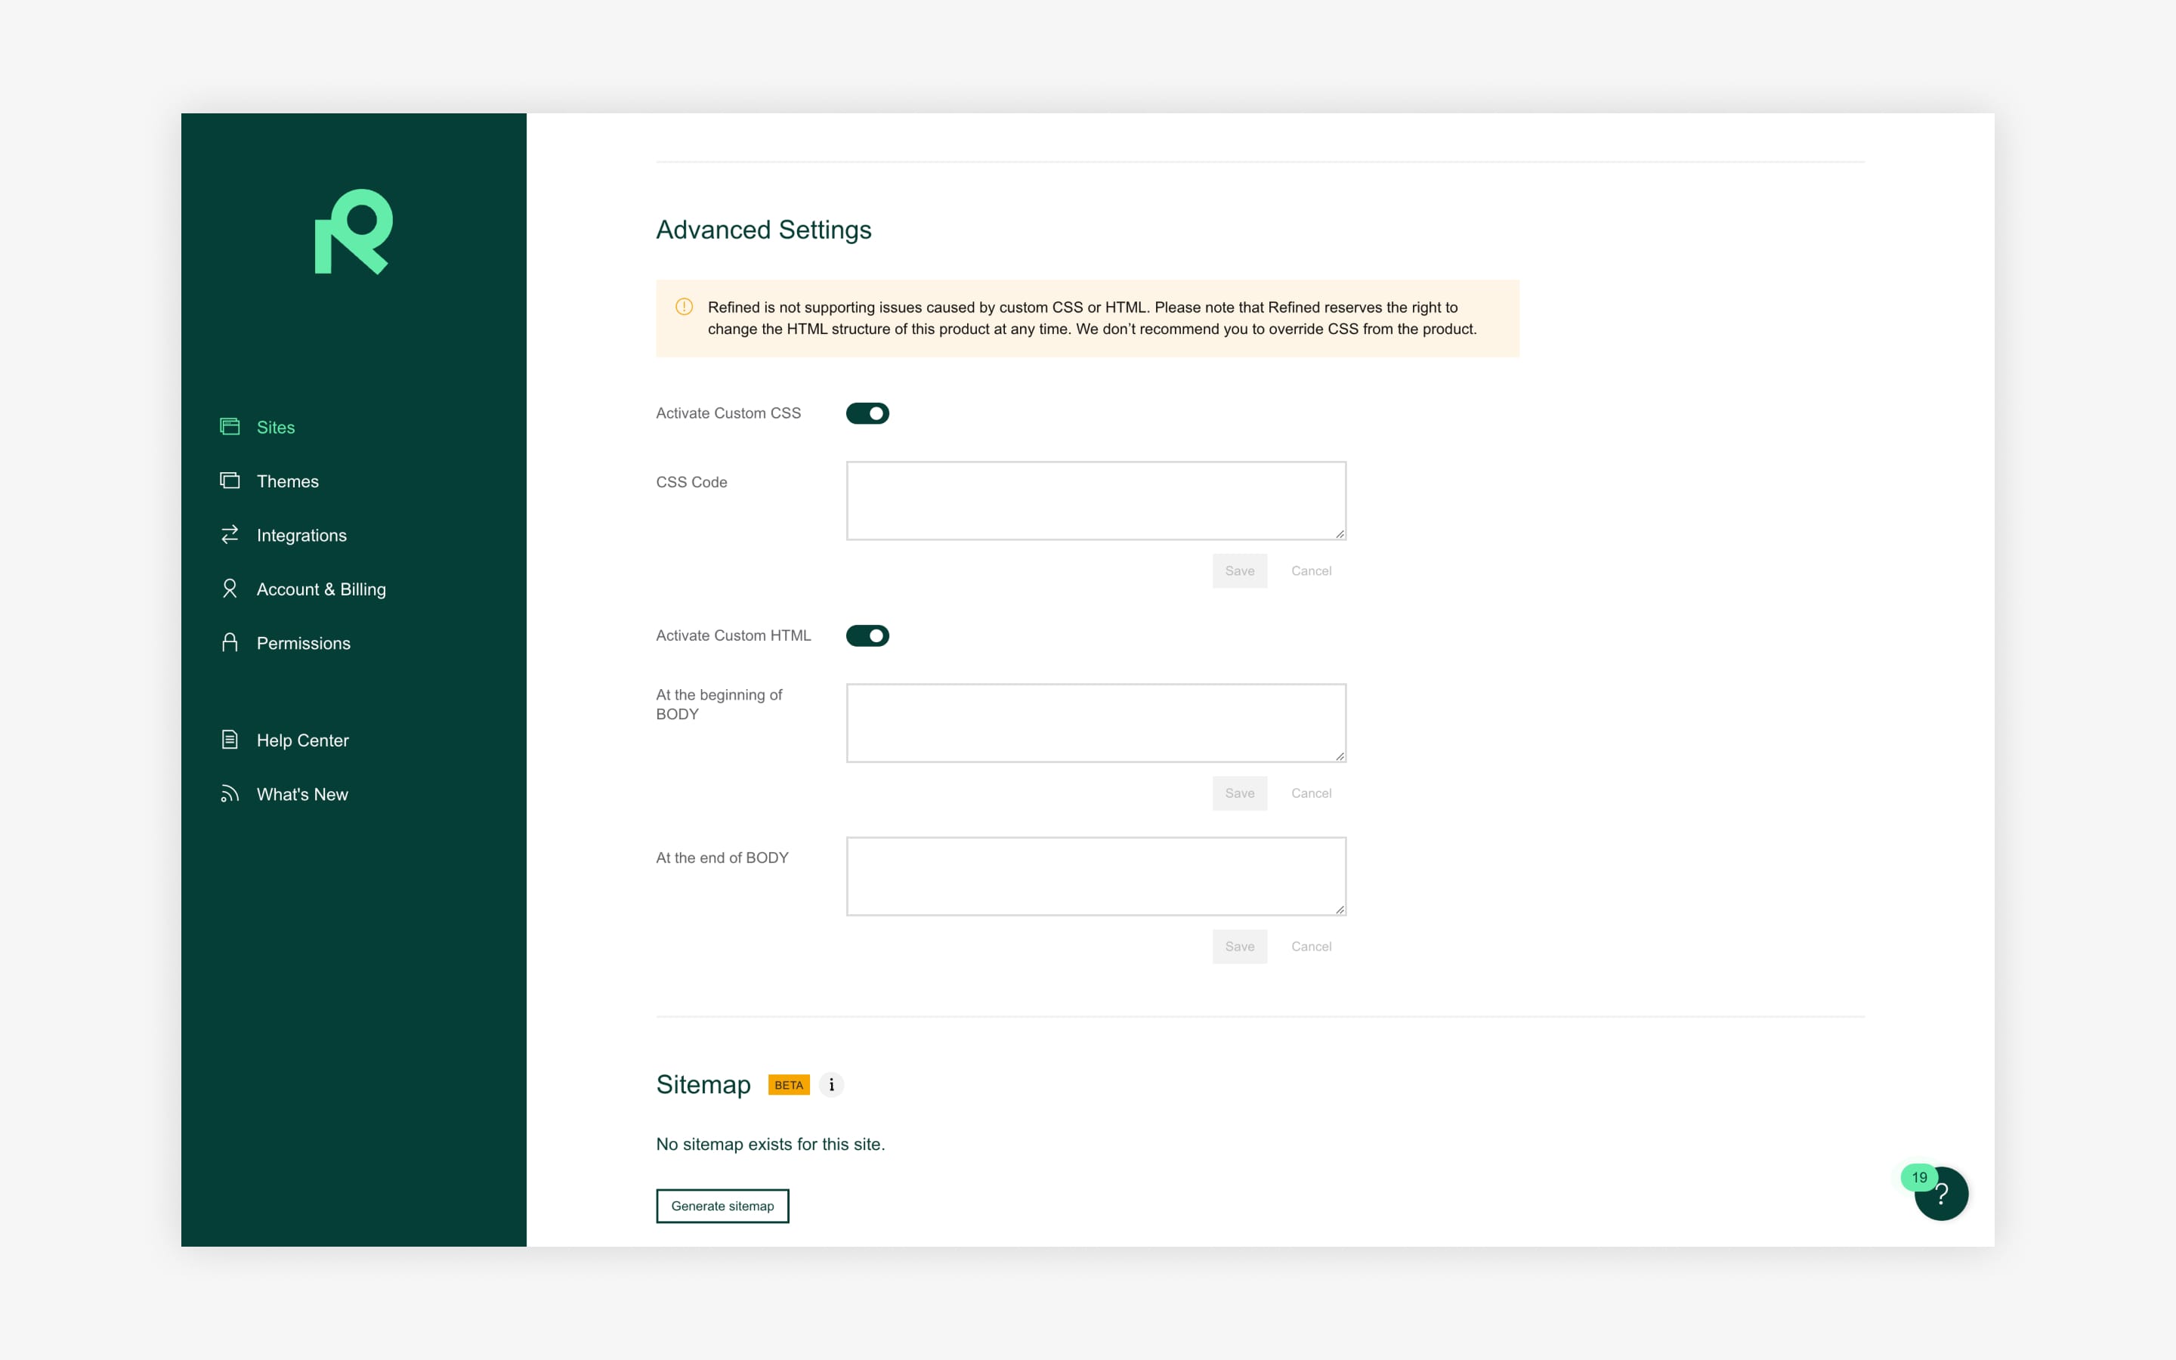Disable the Activate Custom CSS toggle

pos(867,413)
